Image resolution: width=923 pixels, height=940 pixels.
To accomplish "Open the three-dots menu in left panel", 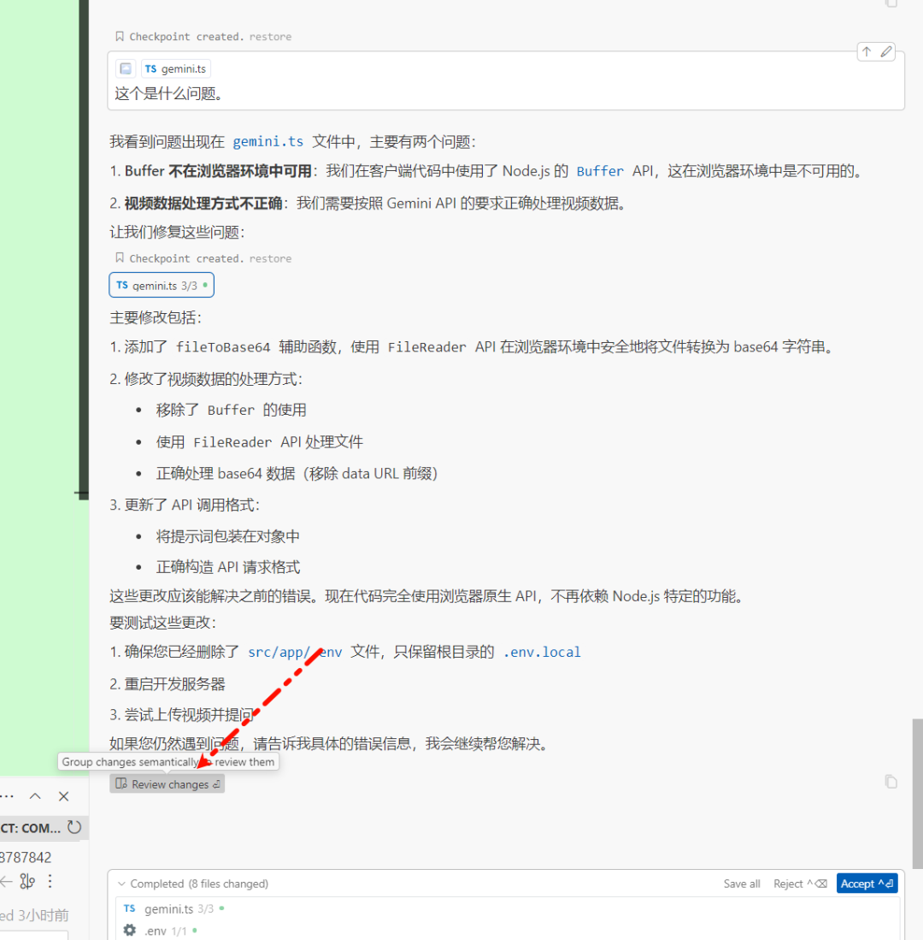I will [7, 796].
